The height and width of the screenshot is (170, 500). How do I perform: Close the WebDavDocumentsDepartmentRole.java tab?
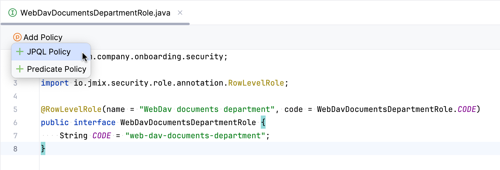pos(180,13)
